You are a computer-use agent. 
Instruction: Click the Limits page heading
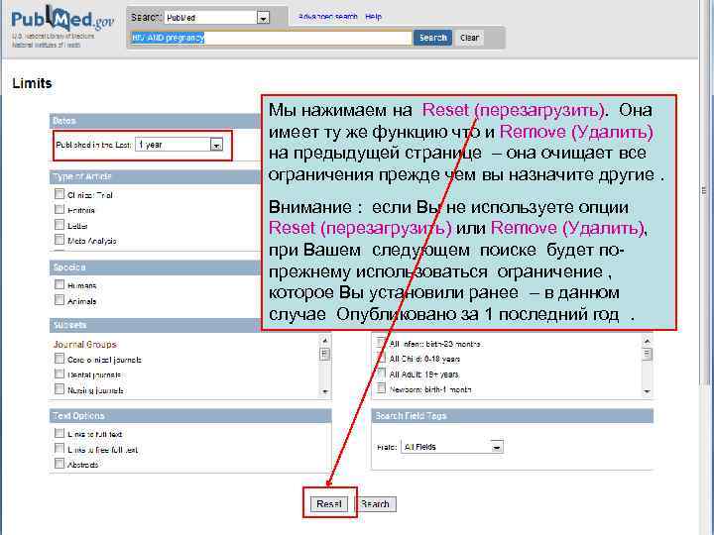pos(32,83)
